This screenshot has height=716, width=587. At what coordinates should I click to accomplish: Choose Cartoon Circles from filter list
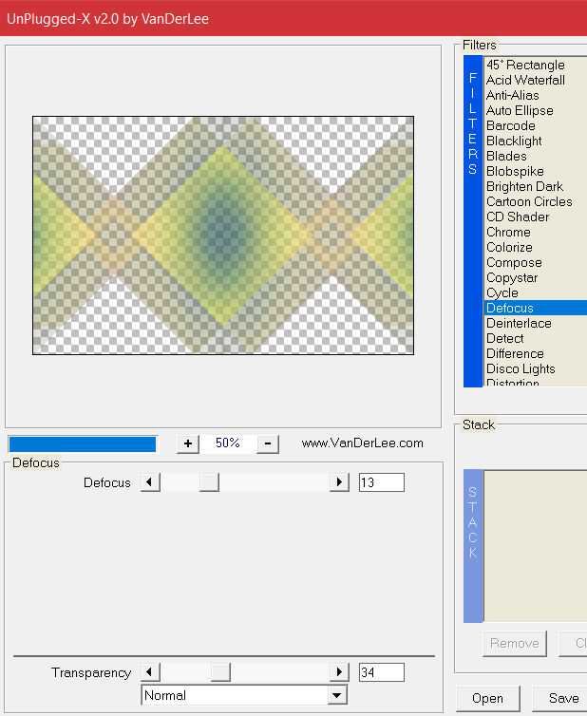pyautogui.click(x=529, y=201)
